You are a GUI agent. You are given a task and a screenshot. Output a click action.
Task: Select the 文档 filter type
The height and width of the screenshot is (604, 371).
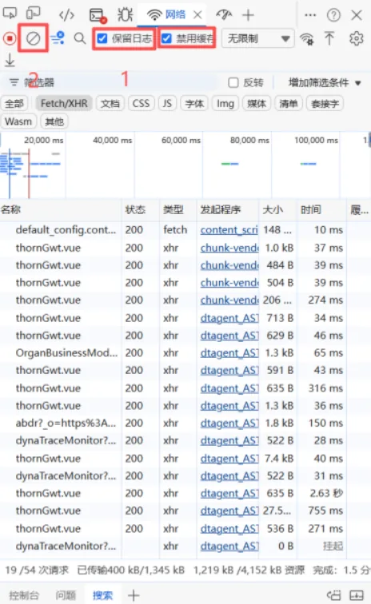110,104
